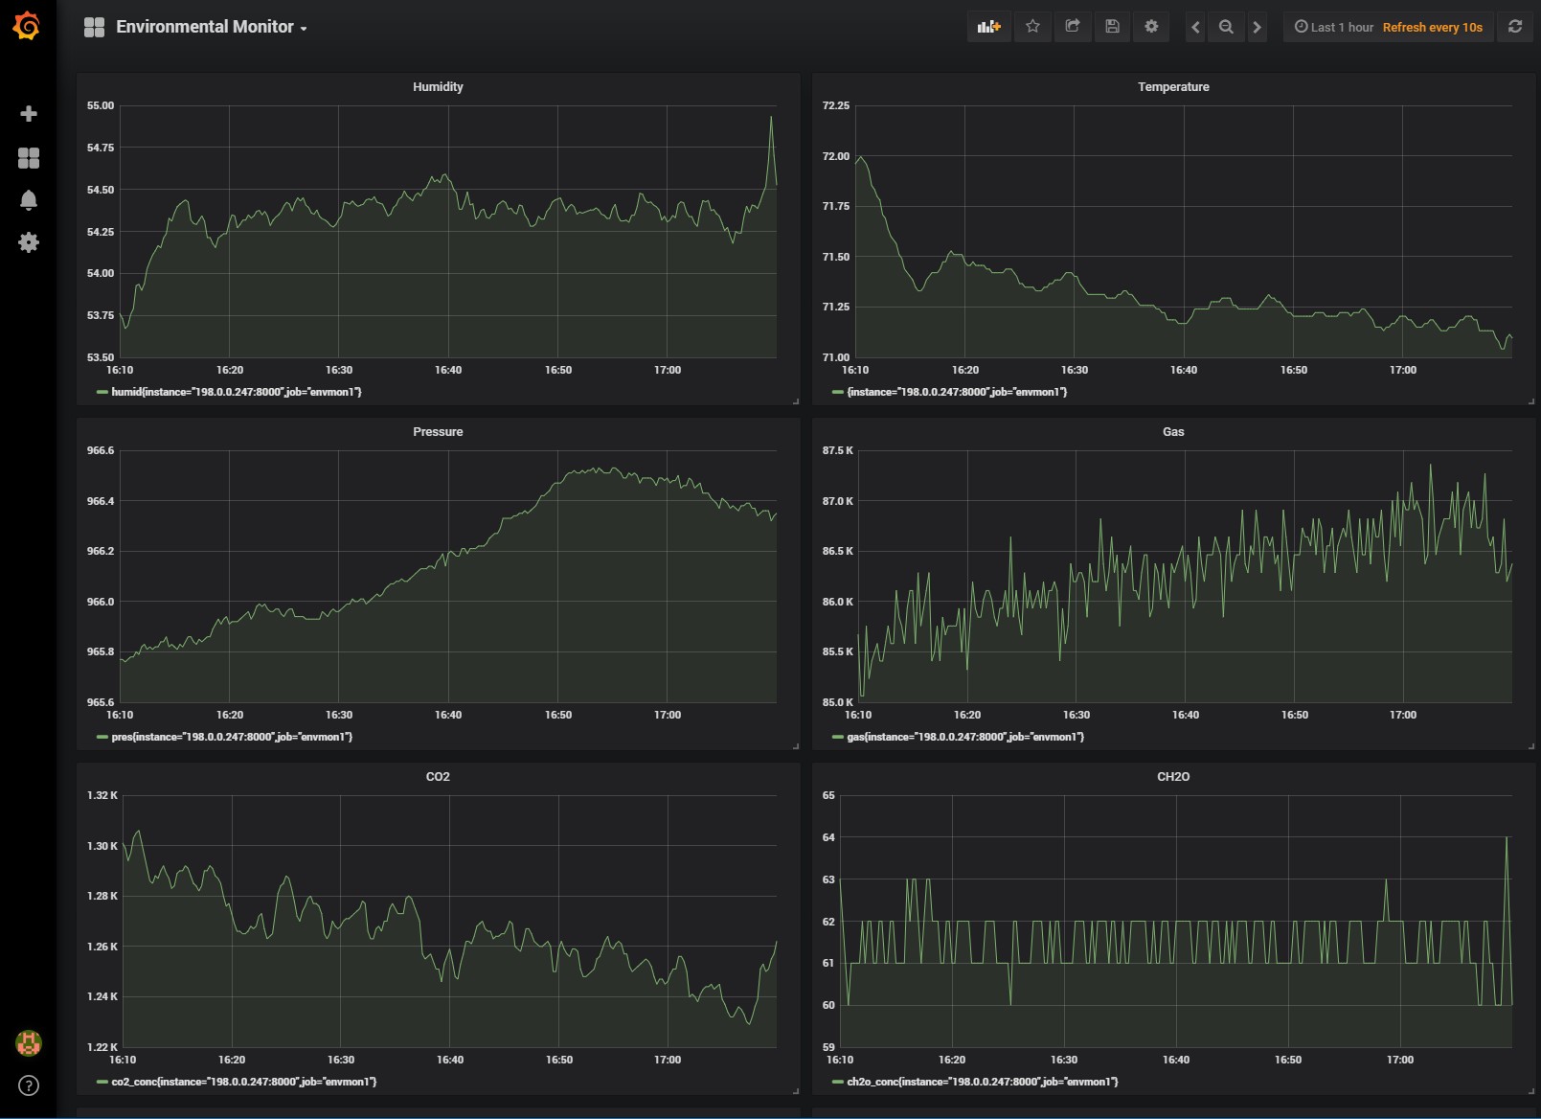Image resolution: width=1541 pixels, height=1119 pixels.
Task: Click the 16:10 time label under Temperature
Action: coord(855,370)
